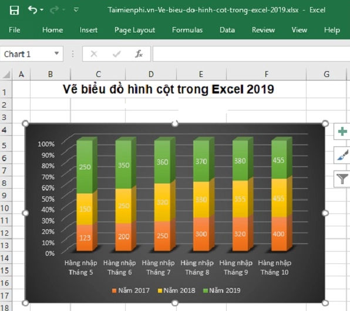This screenshot has width=350, height=311.
Task: Open the Page Layout tab
Action: point(134,30)
